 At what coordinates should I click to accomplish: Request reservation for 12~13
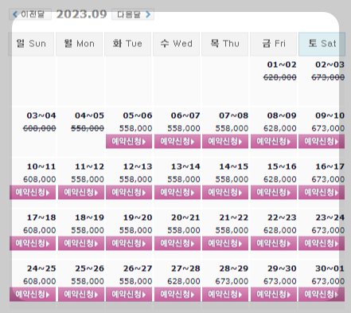(x=129, y=192)
